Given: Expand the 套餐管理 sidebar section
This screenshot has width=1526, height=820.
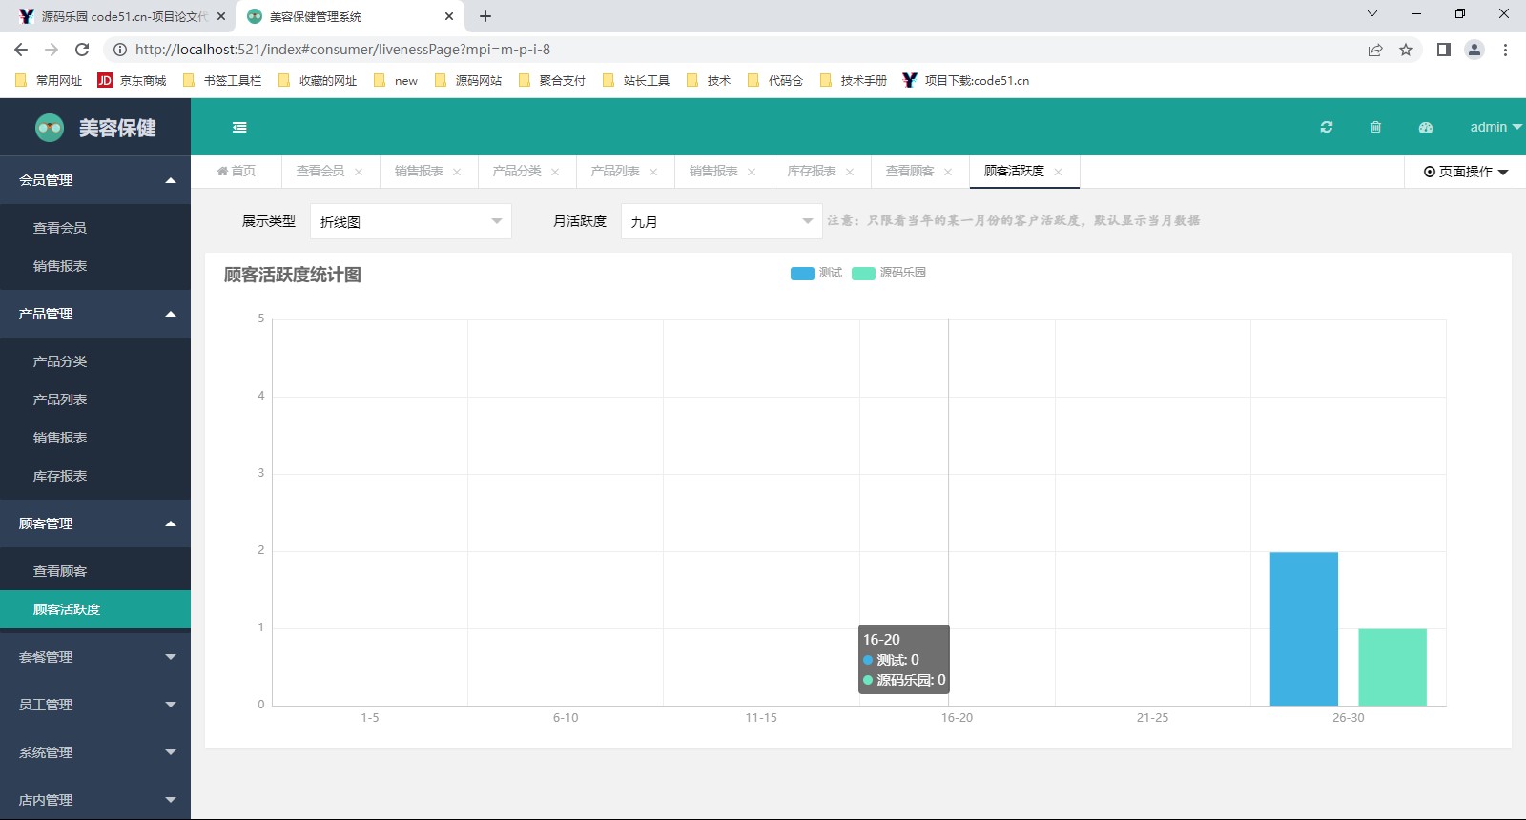Looking at the screenshot, I should click(x=95, y=657).
